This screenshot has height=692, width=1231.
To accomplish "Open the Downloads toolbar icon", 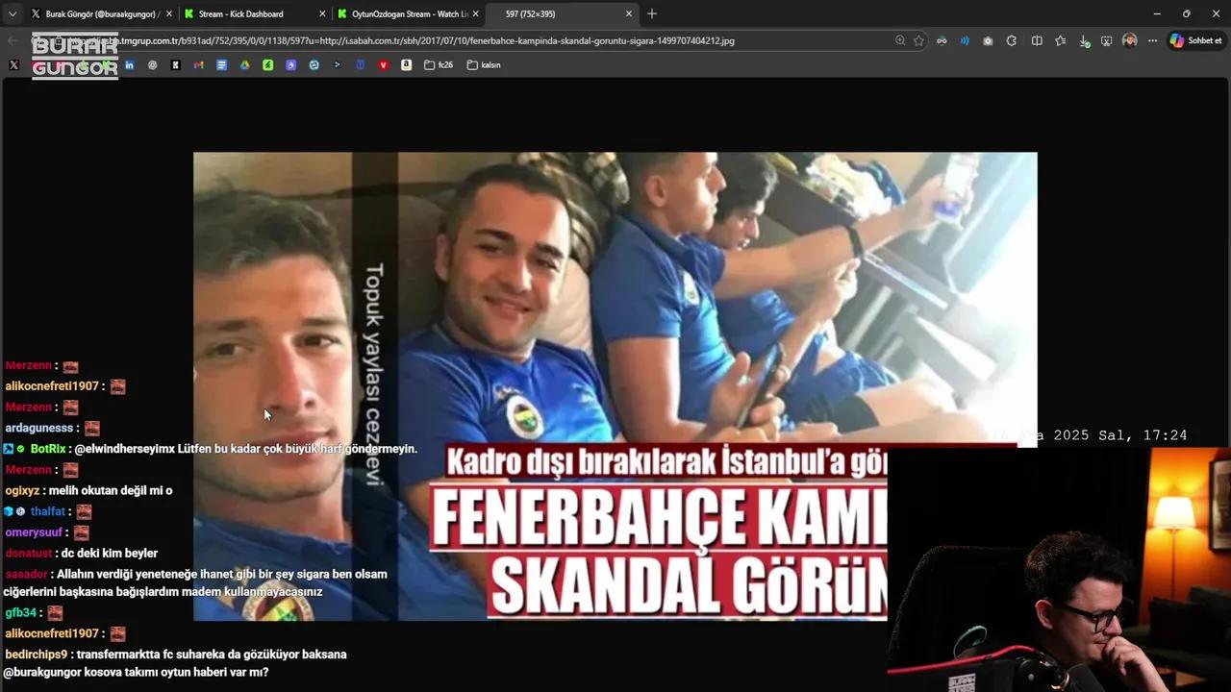I will [x=1084, y=40].
